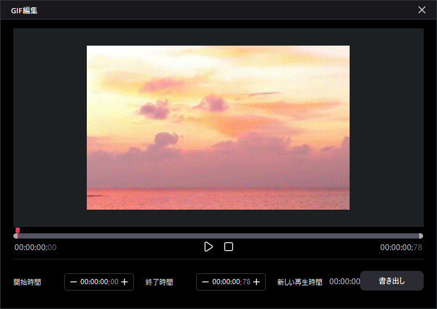Click the middle of the timeline track
Image resolution: width=437 pixels, height=309 pixels.
[218, 236]
